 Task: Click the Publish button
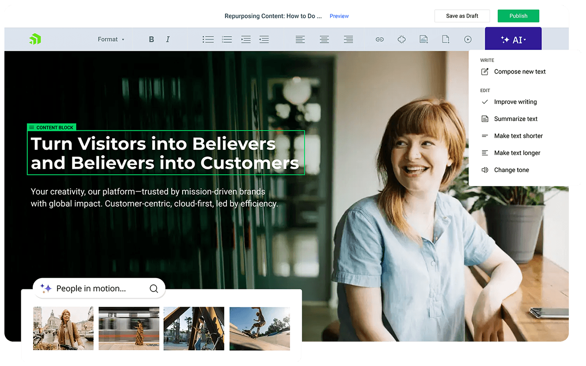tap(518, 16)
